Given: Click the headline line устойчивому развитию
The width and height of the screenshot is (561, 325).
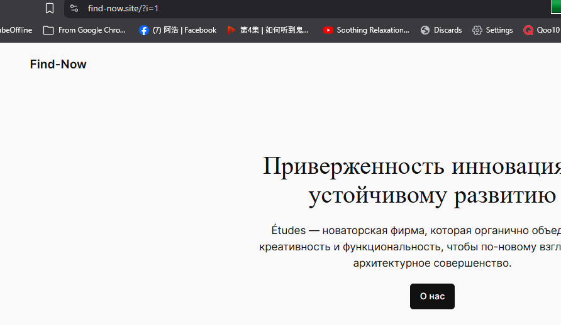Looking at the screenshot, I should [x=431, y=195].
